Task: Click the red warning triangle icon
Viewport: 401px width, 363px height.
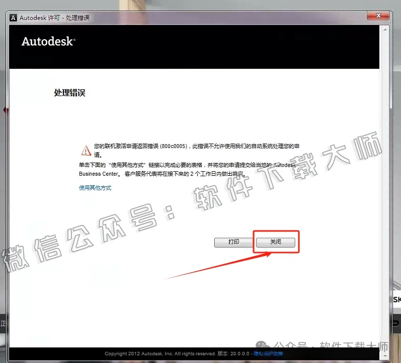Action: (86, 150)
